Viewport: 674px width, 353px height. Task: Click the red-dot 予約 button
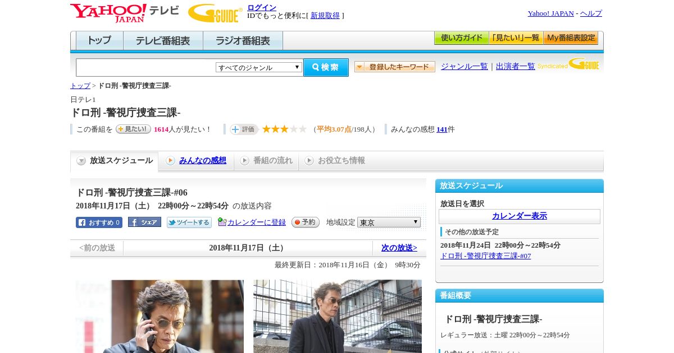306,222
